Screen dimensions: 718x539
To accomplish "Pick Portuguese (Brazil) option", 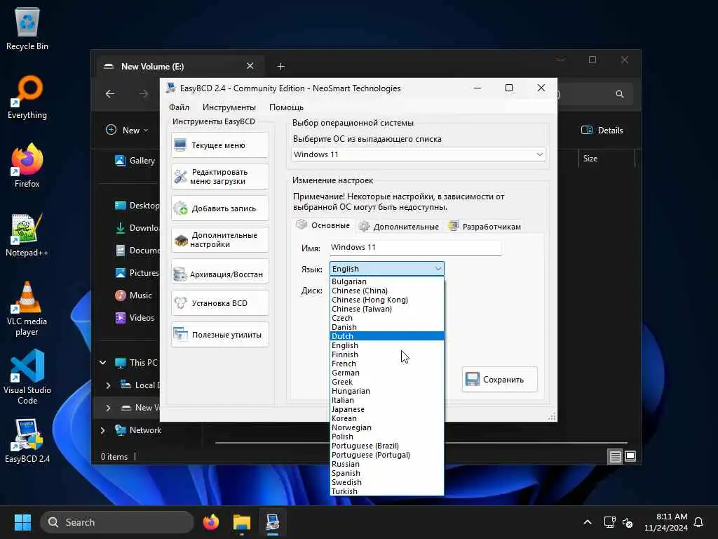I will (387, 446).
